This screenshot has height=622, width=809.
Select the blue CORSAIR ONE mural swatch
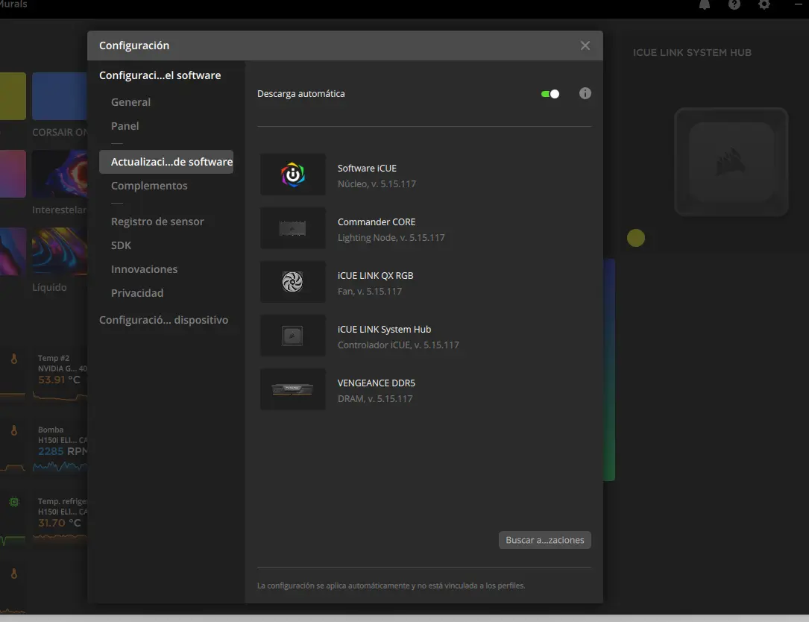[60, 96]
